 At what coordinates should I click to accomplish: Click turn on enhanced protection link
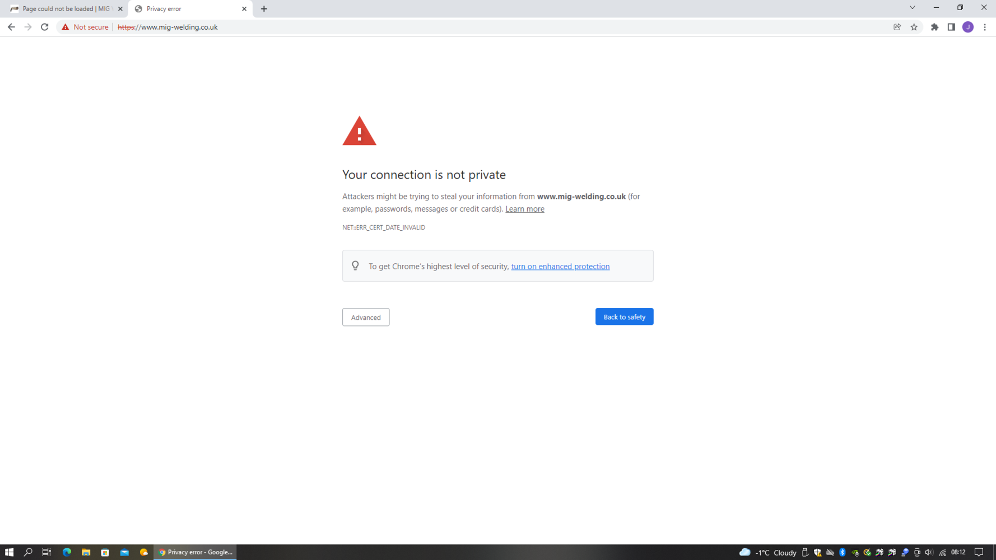(560, 267)
